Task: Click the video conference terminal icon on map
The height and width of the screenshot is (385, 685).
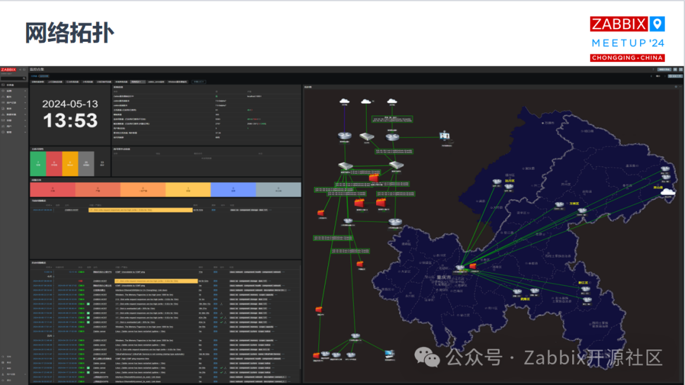Action: coord(444,136)
